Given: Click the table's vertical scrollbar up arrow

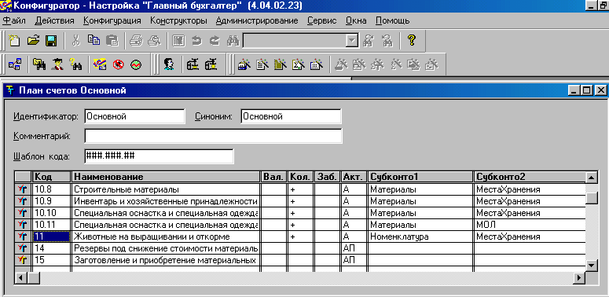Looking at the screenshot, I should (x=591, y=178).
